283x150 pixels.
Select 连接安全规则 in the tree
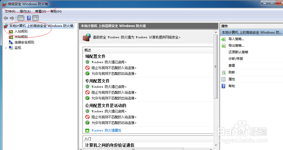tap(24, 42)
